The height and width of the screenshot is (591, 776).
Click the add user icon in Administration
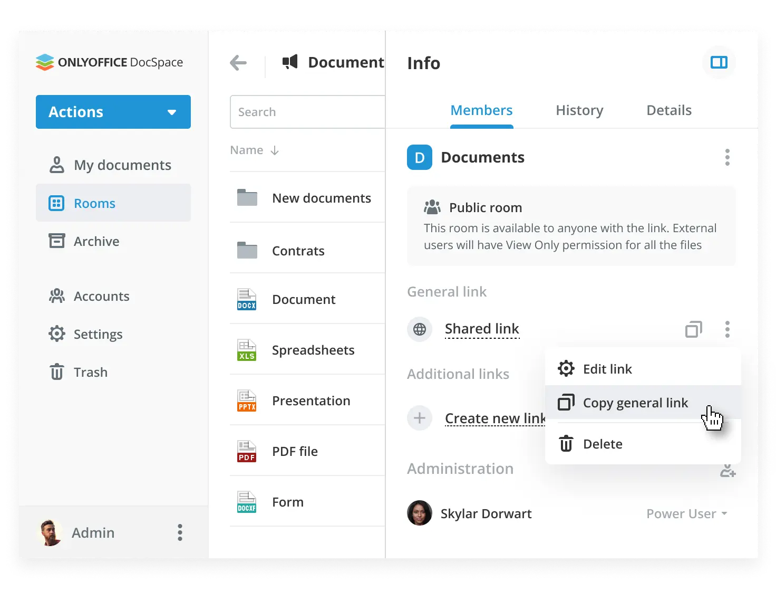point(727,471)
